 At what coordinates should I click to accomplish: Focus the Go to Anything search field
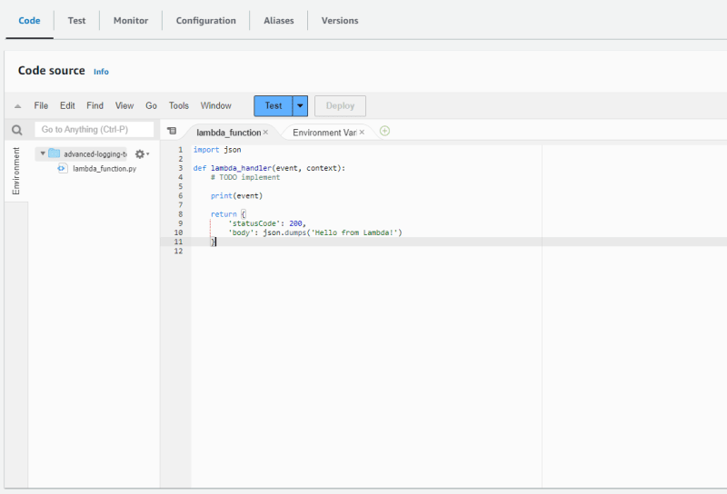click(x=95, y=129)
